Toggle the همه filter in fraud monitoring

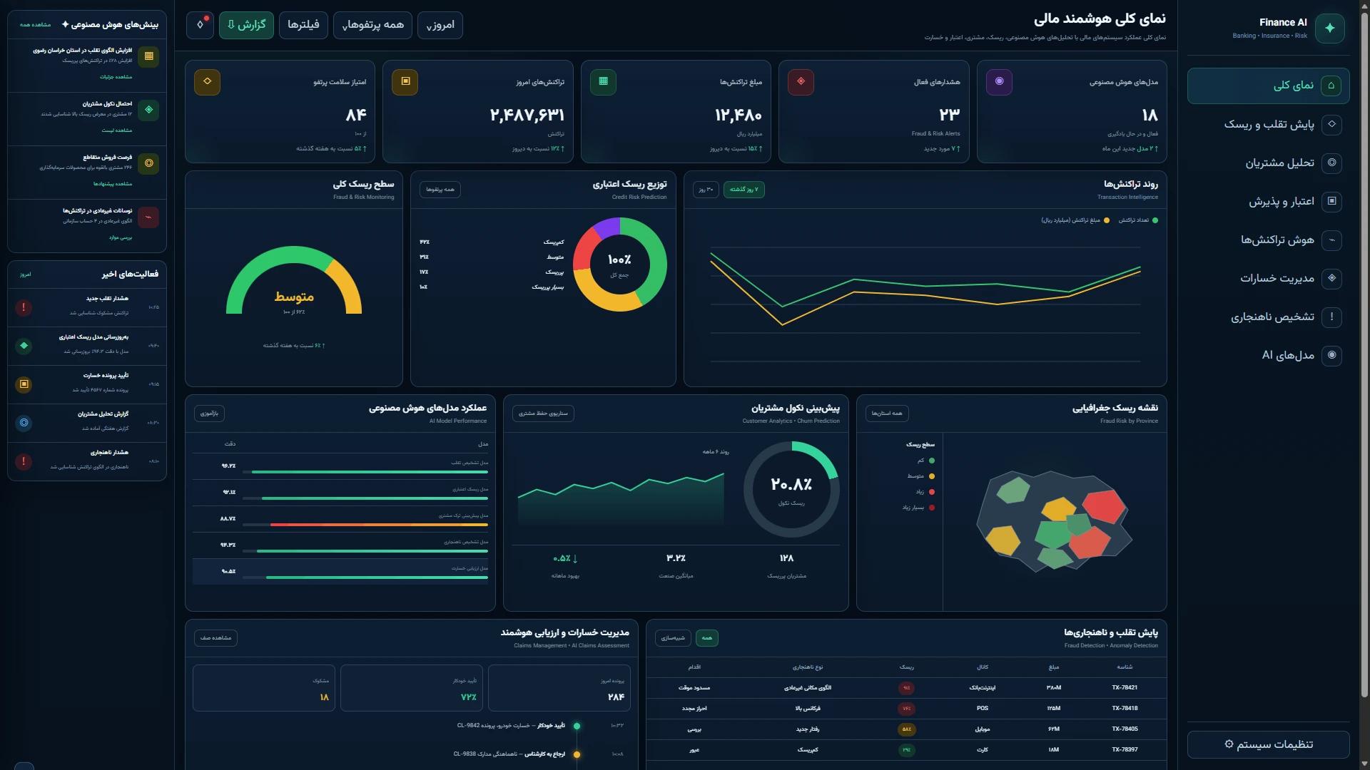pyautogui.click(x=706, y=638)
